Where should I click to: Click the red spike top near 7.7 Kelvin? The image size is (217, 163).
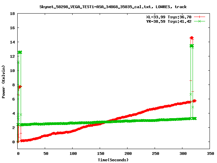[20, 87]
